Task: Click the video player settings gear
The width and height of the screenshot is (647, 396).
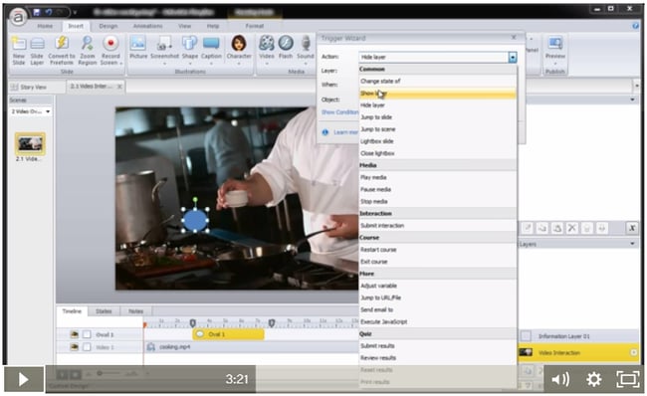Action: pos(594,379)
